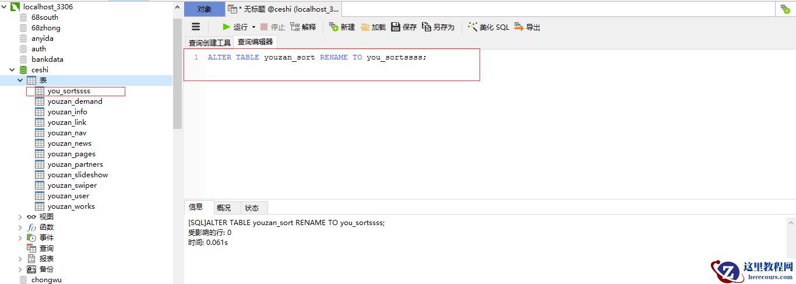Click the 表 tables folder icon
This screenshot has height=284, width=796.
click(31, 80)
